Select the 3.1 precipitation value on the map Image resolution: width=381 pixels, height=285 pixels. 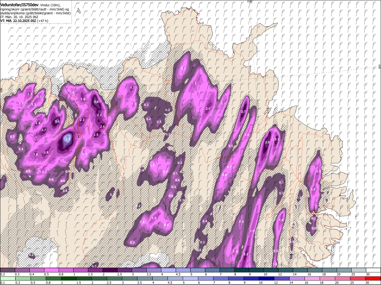(277, 139)
